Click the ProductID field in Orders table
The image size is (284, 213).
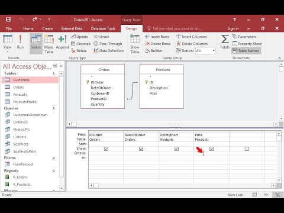99,99
